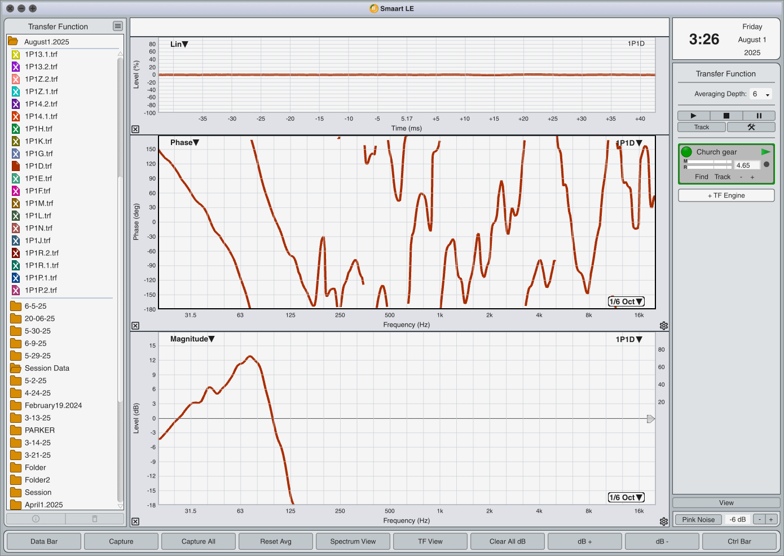
Task: Open 1/6 Oct smoothing dropdown in Phase plot
Action: 626,301
